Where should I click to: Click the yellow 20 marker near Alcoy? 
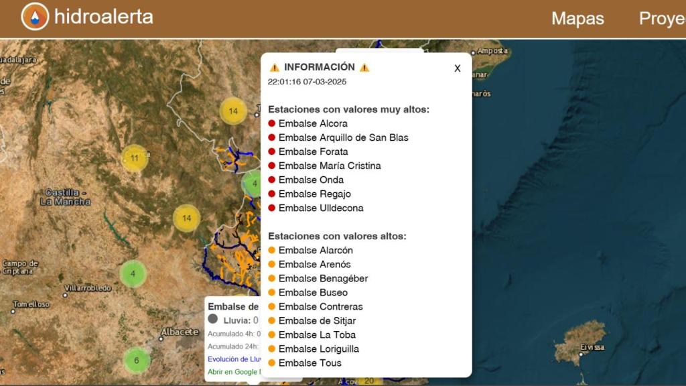[369, 381]
